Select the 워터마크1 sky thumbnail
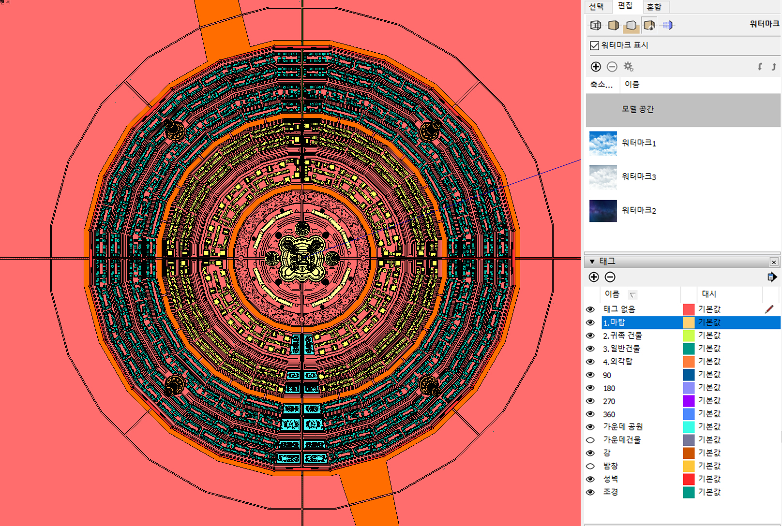The image size is (782, 526). pos(603,143)
